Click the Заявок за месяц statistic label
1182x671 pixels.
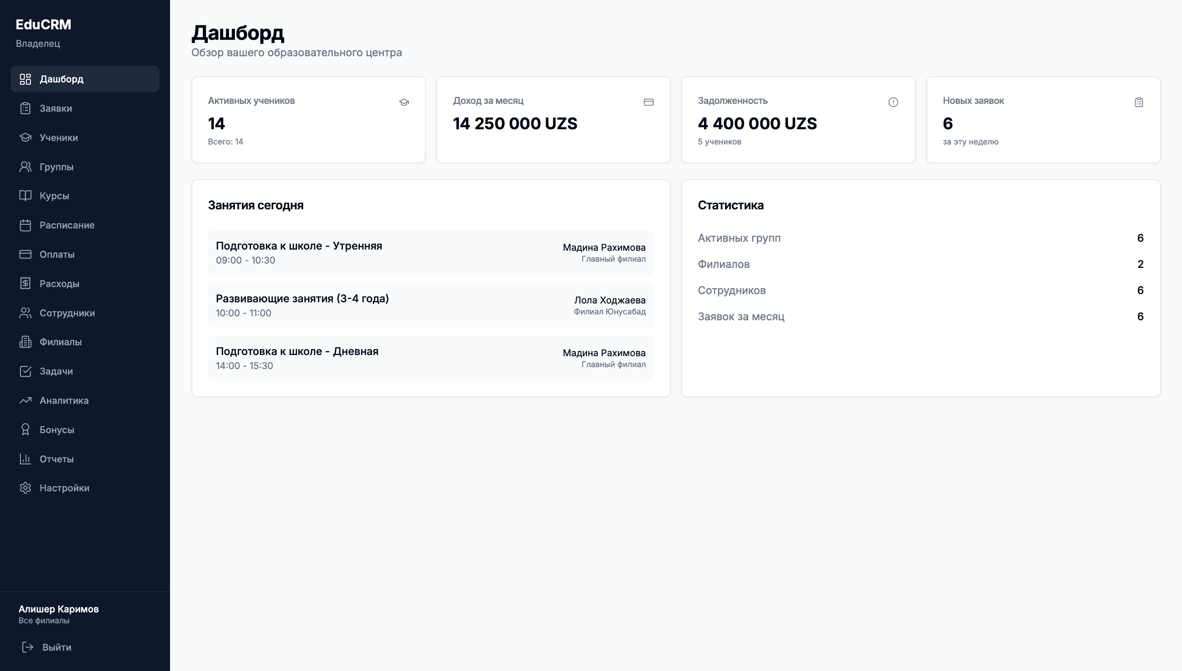coord(741,317)
